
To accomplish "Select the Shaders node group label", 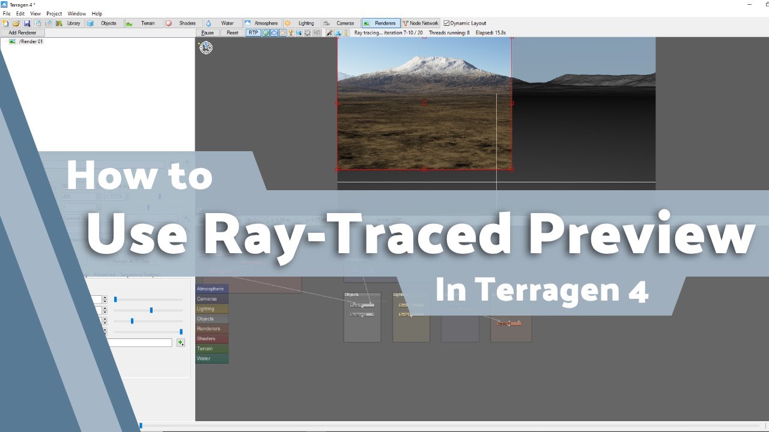I will 212,338.
